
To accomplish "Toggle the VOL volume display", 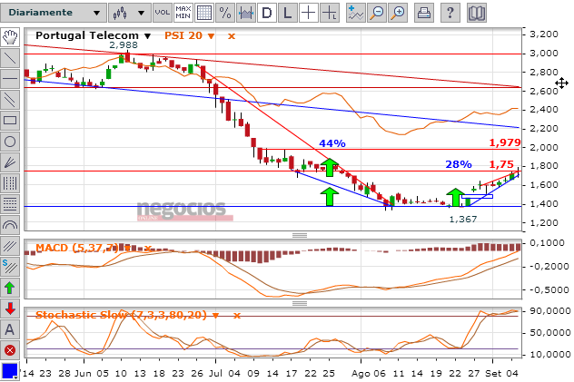I will [x=163, y=13].
